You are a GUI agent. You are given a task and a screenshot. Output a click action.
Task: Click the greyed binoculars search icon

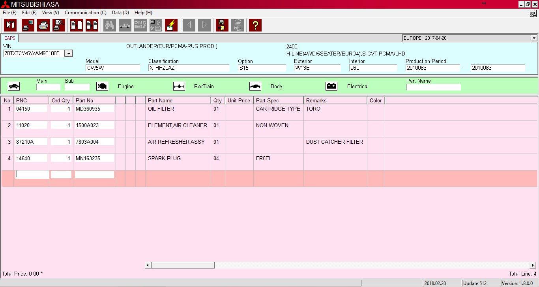click(x=110, y=25)
